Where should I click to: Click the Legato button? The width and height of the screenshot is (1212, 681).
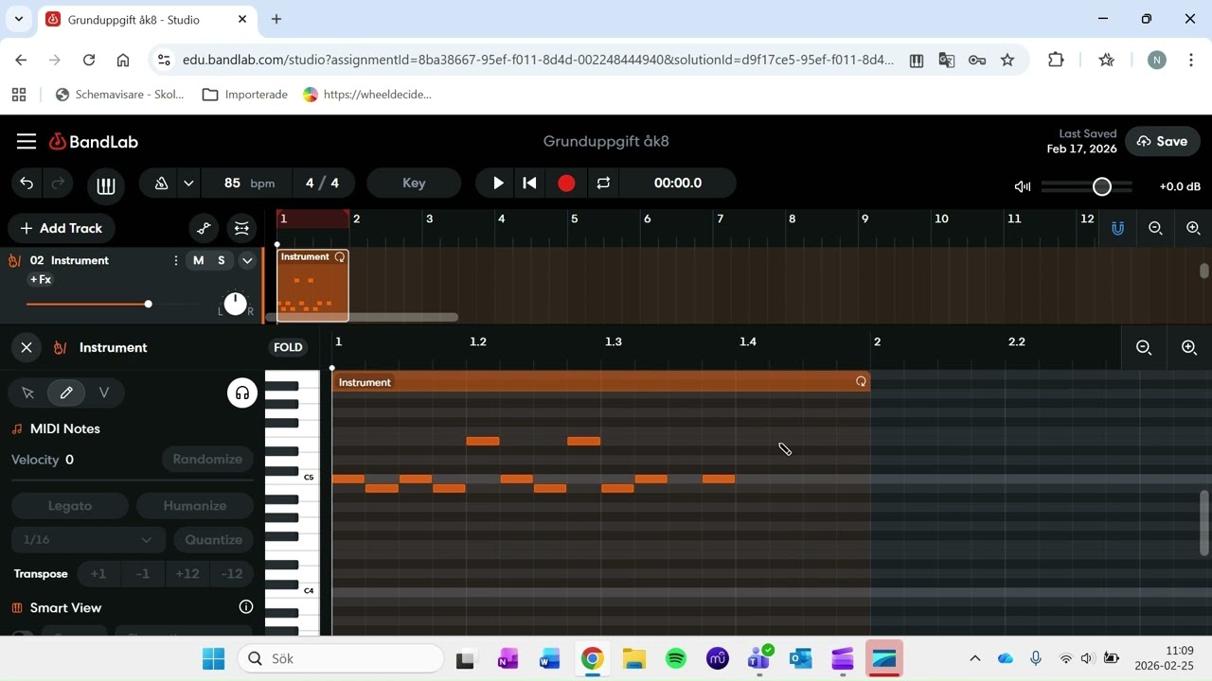70,506
